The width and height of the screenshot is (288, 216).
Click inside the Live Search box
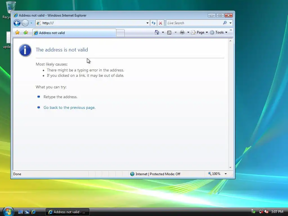pos(194,23)
